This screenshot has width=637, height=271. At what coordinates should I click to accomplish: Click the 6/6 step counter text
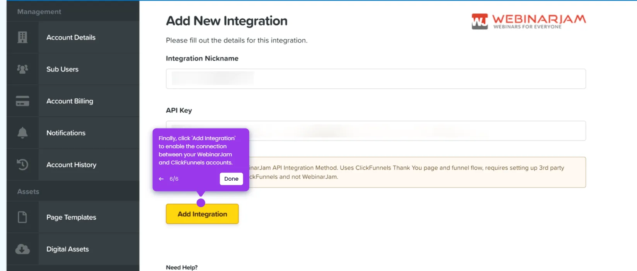[174, 179]
